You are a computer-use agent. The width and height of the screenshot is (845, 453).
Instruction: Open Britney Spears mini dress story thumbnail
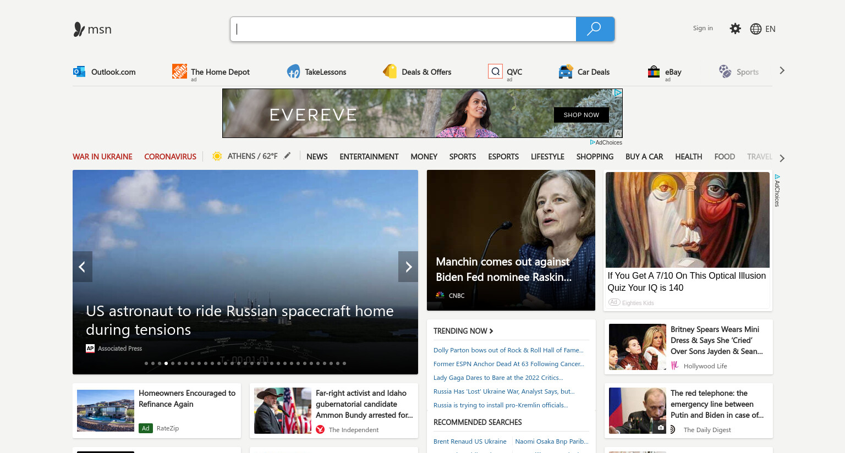tap(638, 347)
